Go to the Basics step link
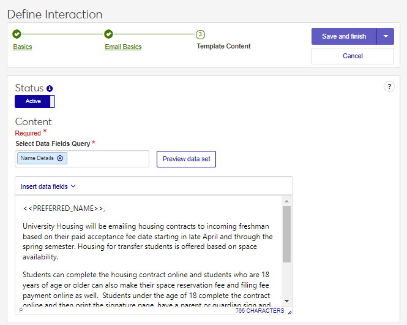 coord(23,47)
